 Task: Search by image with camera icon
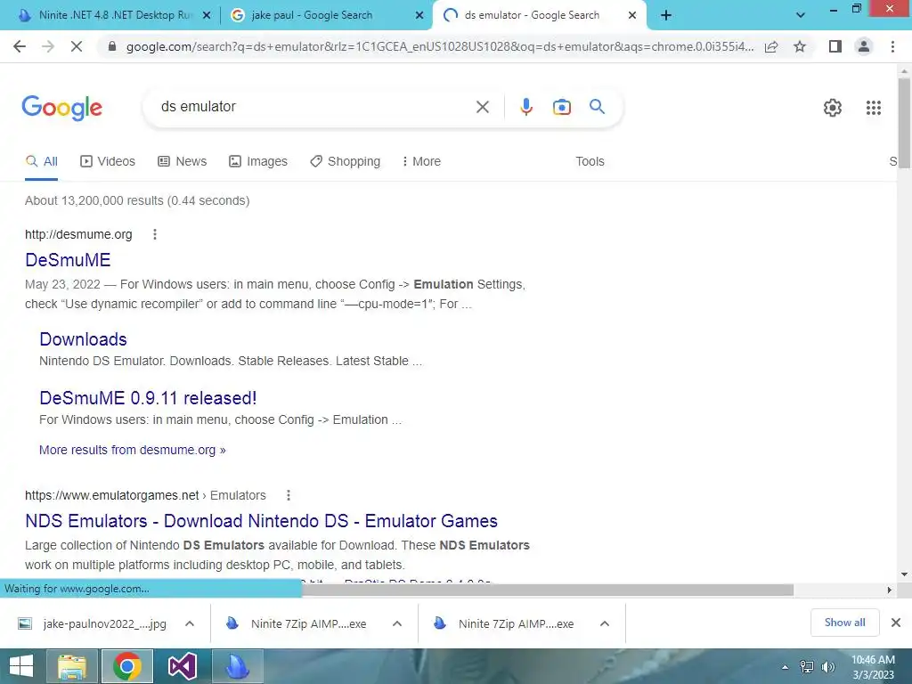click(562, 107)
